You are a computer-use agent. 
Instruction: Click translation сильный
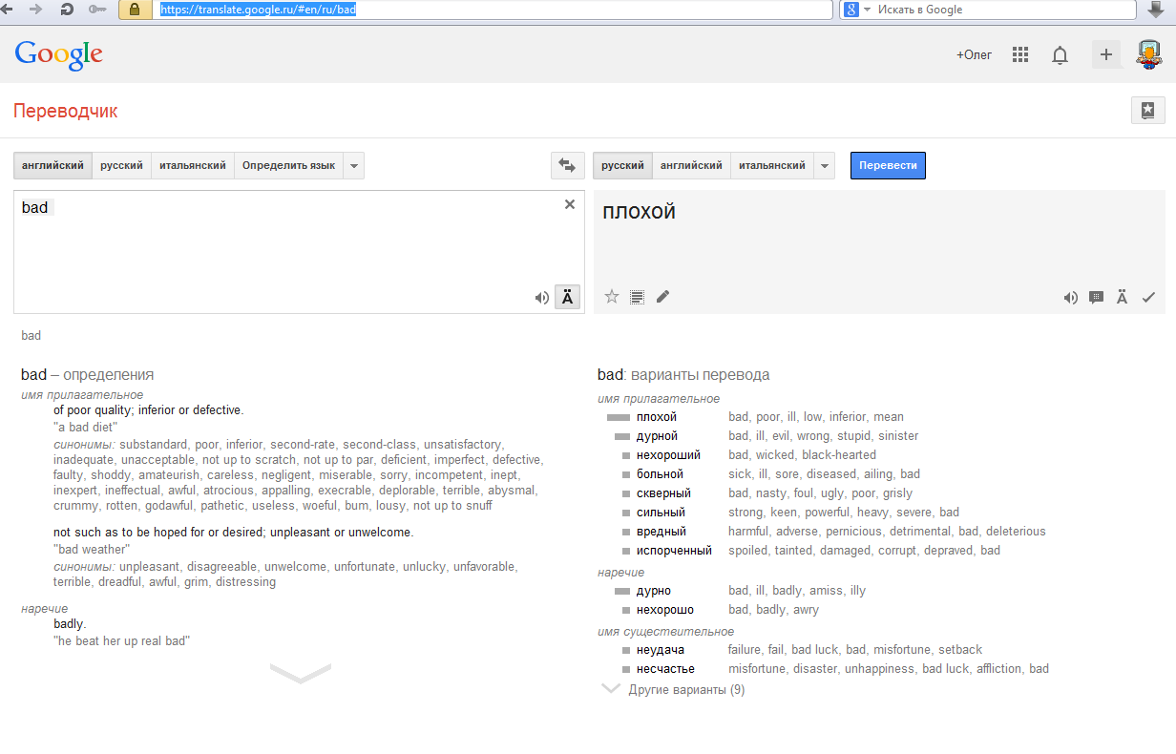tap(661, 513)
